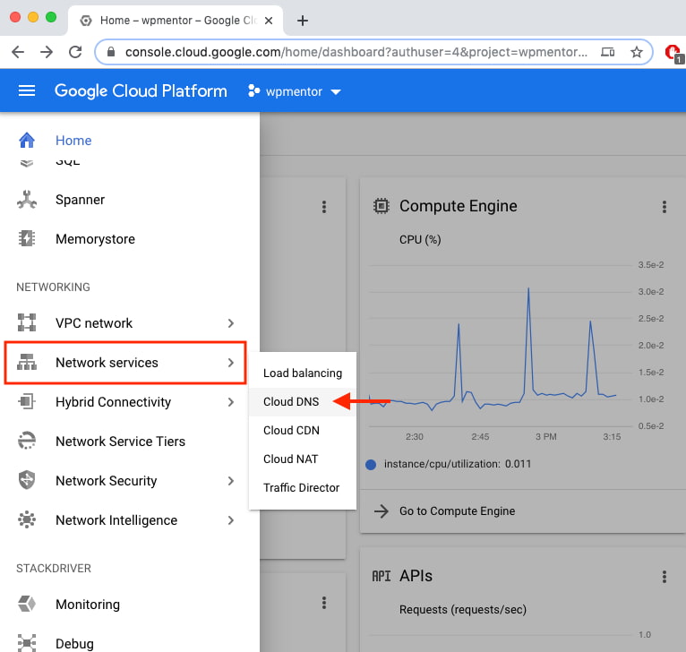The width and height of the screenshot is (686, 652).
Task: Click the Go to Compute Engine link
Action: coord(458,510)
